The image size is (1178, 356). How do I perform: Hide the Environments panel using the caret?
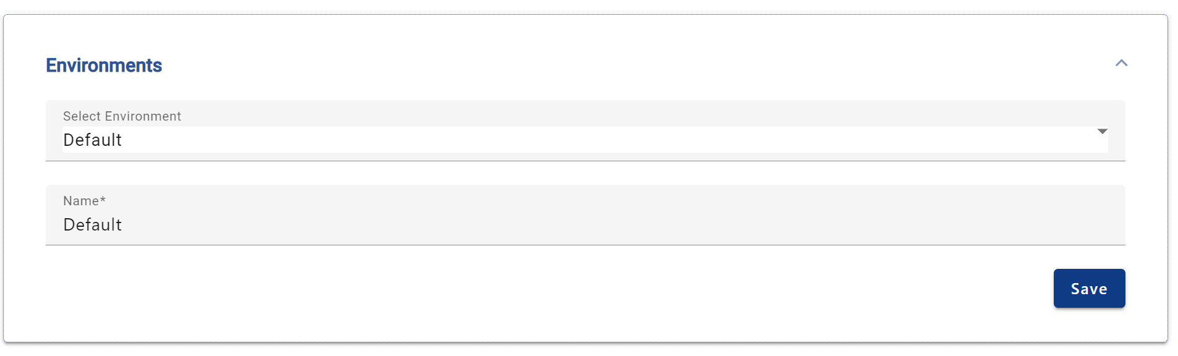point(1121,63)
